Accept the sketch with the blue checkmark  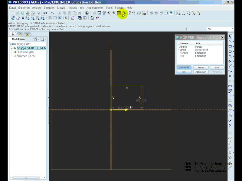point(230,120)
